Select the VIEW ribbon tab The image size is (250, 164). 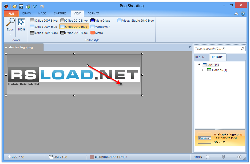click(77, 13)
